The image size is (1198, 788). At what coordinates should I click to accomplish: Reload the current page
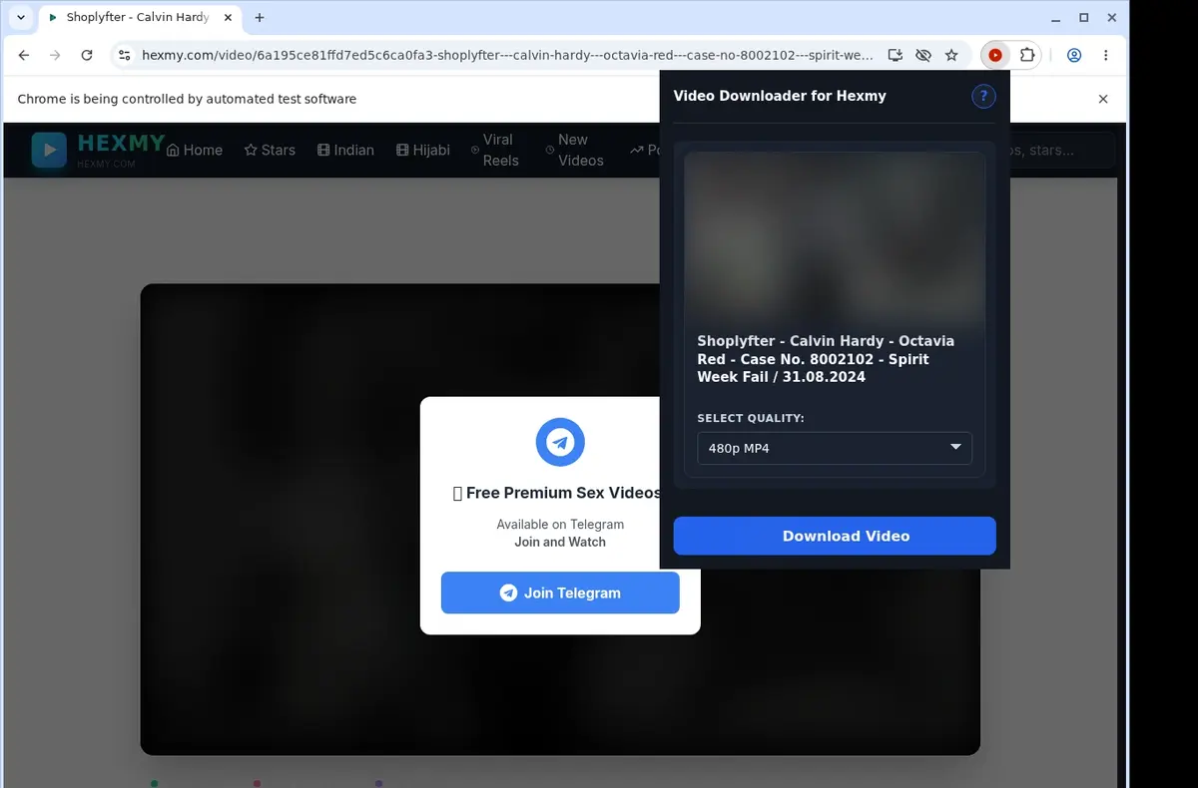87,56
